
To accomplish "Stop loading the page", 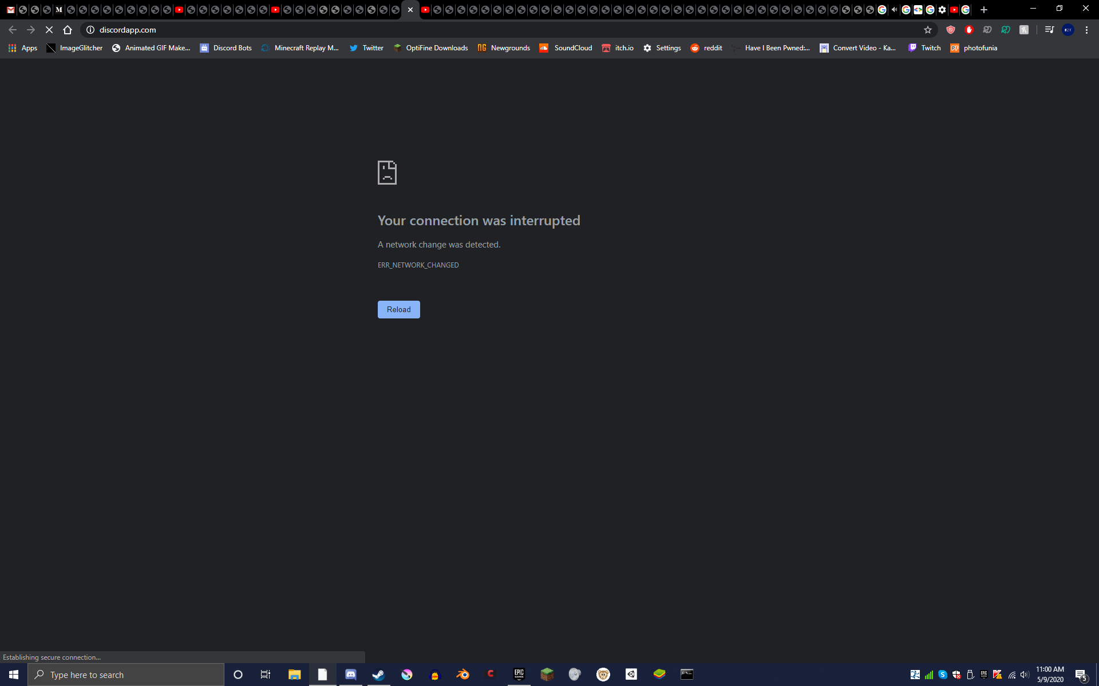I will pyautogui.click(x=49, y=30).
